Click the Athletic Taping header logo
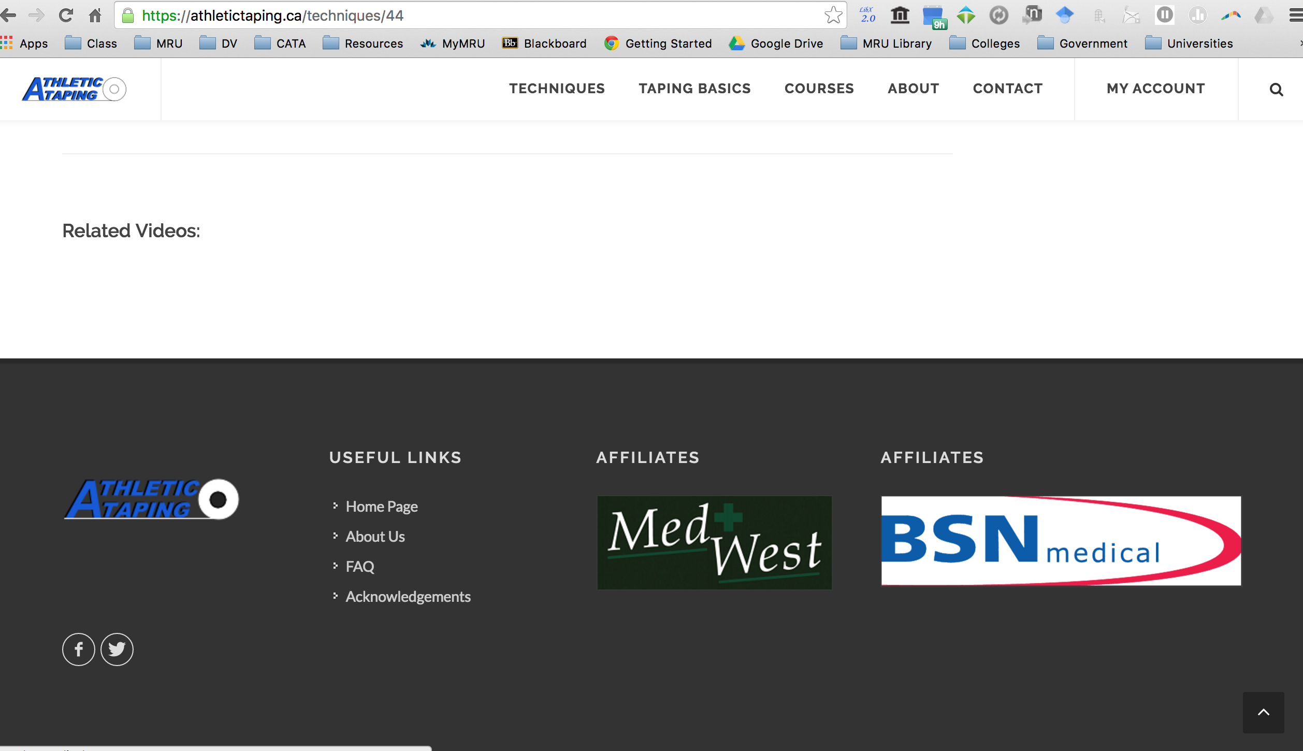1303x751 pixels. (74, 89)
